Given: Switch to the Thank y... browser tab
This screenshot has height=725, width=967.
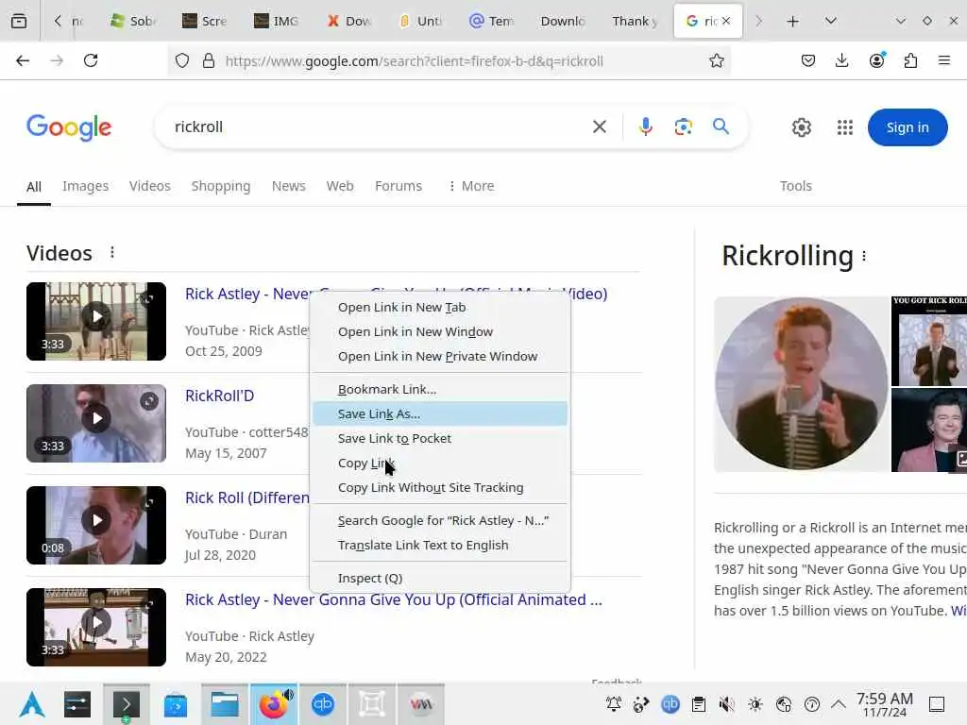Looking at the screenshot, I should 635,21.
